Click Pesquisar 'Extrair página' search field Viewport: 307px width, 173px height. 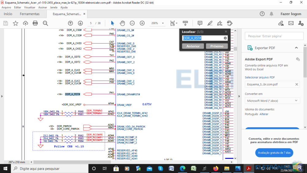[x=274, y=36]
